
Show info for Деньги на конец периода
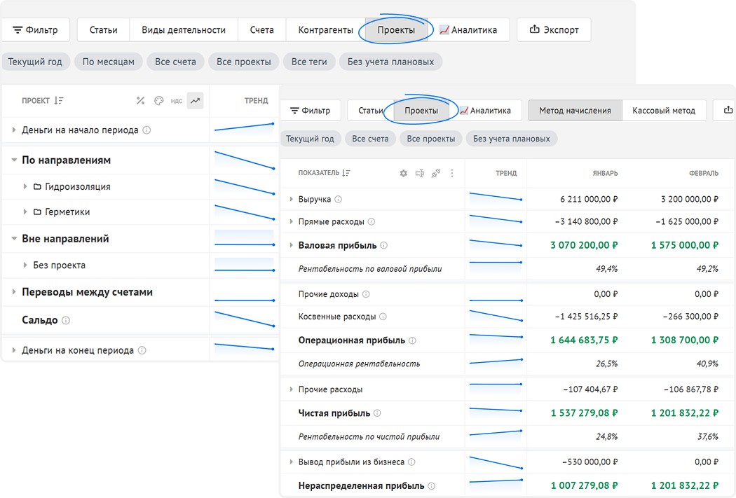tap(142, 350)
